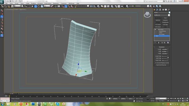The height and width of the screenshot is (106, 189).
Task: Toggle Absolute/Offset transform mode icon
Action: (110, 99)
